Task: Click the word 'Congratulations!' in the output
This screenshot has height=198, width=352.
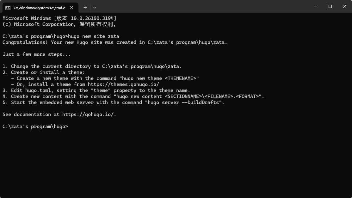Action: (x=25, y=42)
